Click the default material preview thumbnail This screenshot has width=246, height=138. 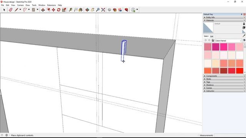208,28
